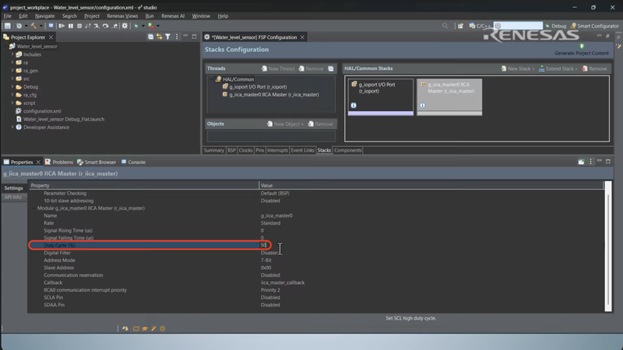623x350 pixels.
Task: Open the BSP configuration tab
Action: 231,150
